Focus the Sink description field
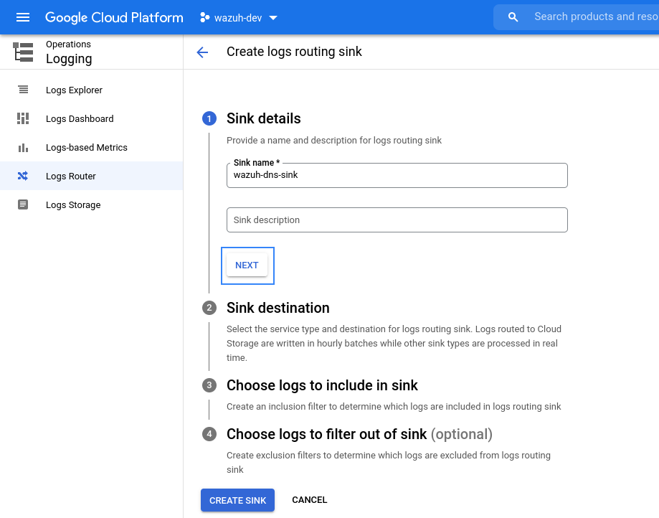Image resolution: width=659 pixels, height=518 pixels. pyautogui.click(x=397, y=220)
